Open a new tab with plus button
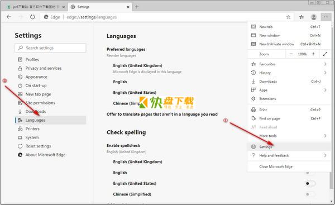Viewport: 335px width, 205px height. 137,7
